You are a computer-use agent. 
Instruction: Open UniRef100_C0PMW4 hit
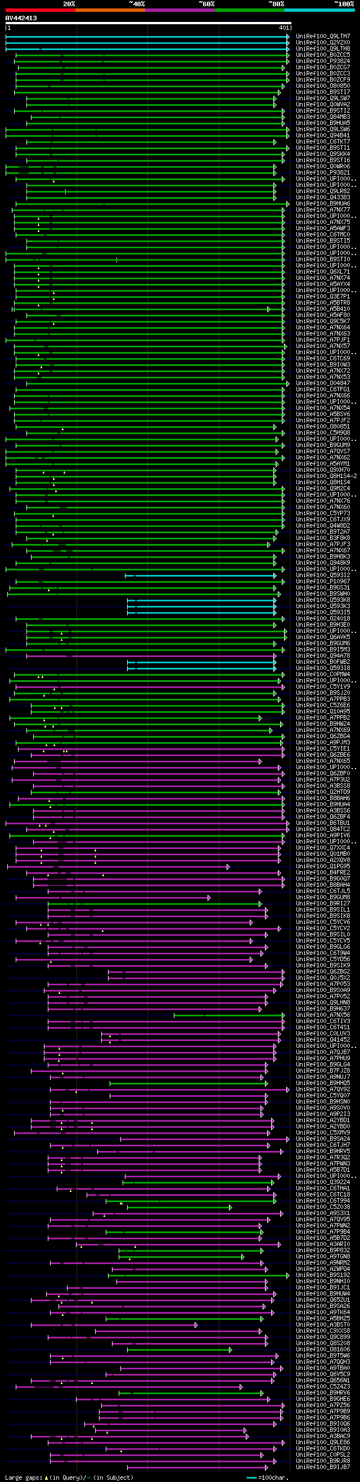(323, 674)
